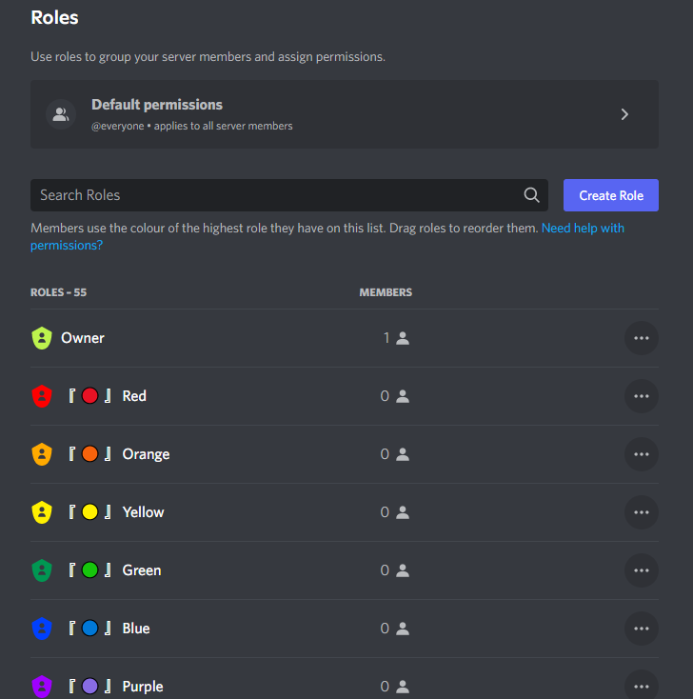
Task: Select the Purple role row name
Action: (x=143, y=687)
